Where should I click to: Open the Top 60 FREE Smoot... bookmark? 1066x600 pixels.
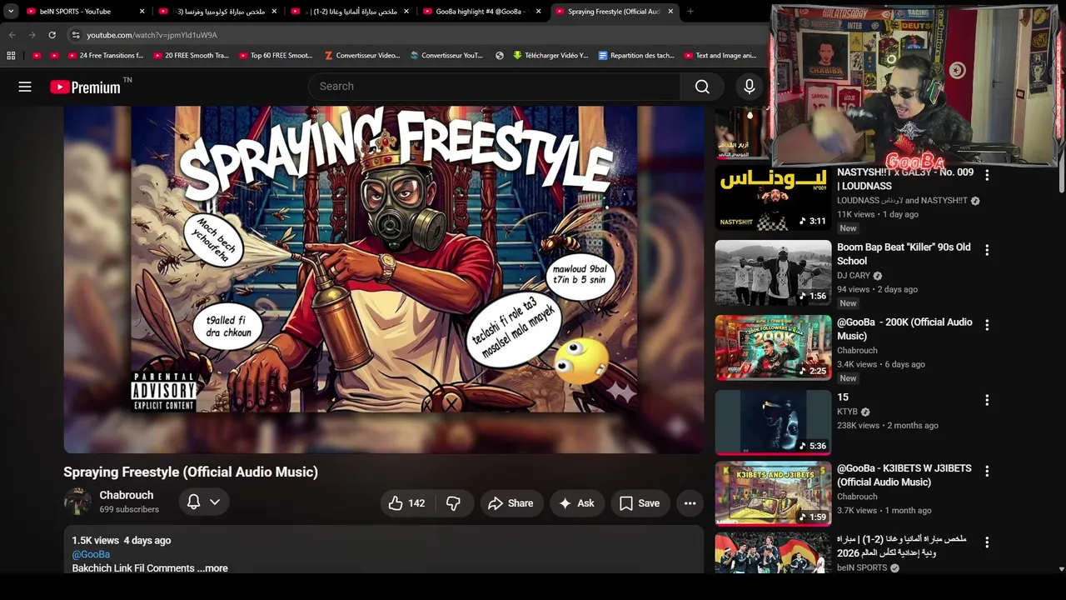[x=276, y=56]
